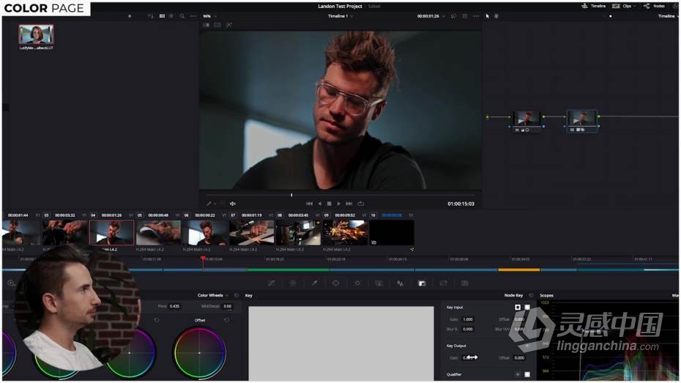
Task: Select clip 04 thumbnail
Action: [111, 232]
